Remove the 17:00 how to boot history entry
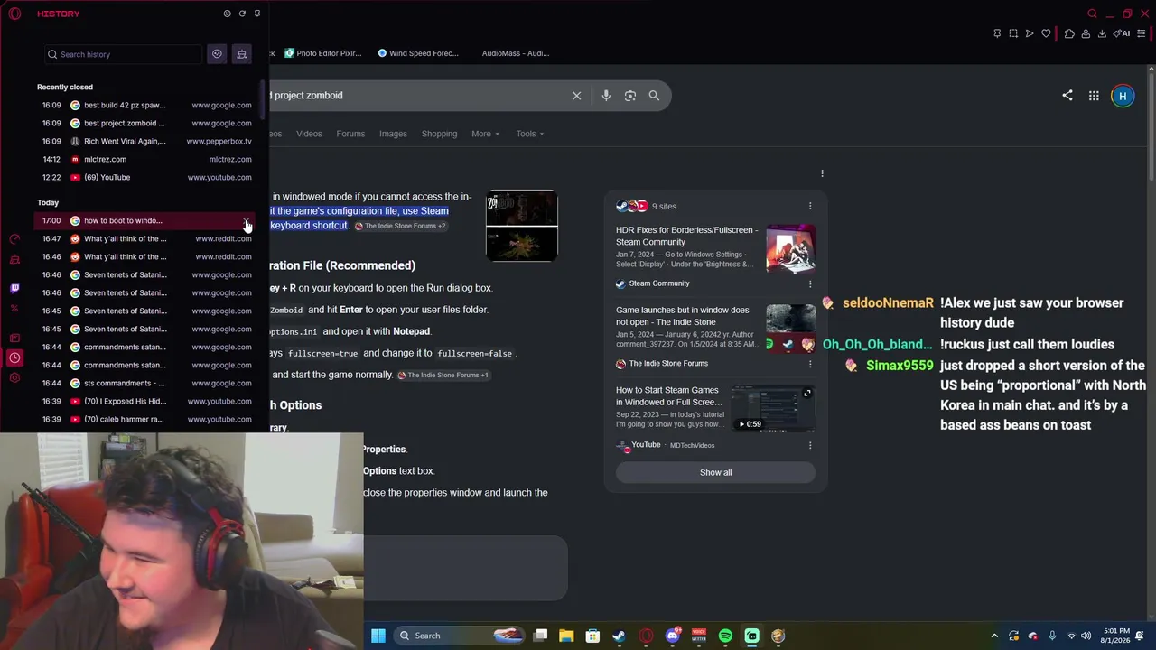 (x=246, y=220)
